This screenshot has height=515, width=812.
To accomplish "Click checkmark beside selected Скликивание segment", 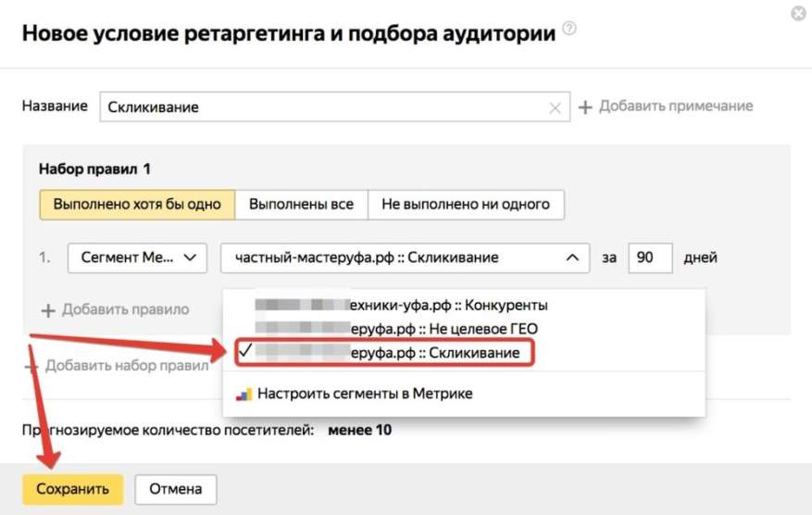I will pos(244,352).
